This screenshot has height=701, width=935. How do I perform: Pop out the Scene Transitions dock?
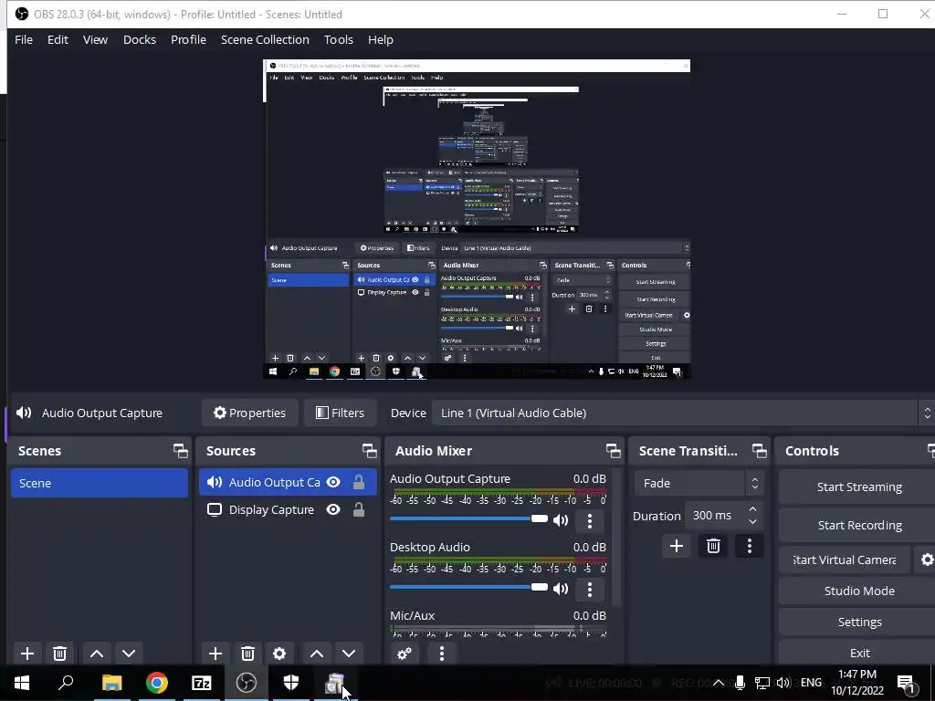tap(759, 451)
